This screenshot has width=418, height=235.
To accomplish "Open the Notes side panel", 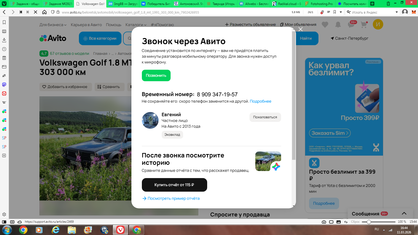I will click(x=4, y=58).
